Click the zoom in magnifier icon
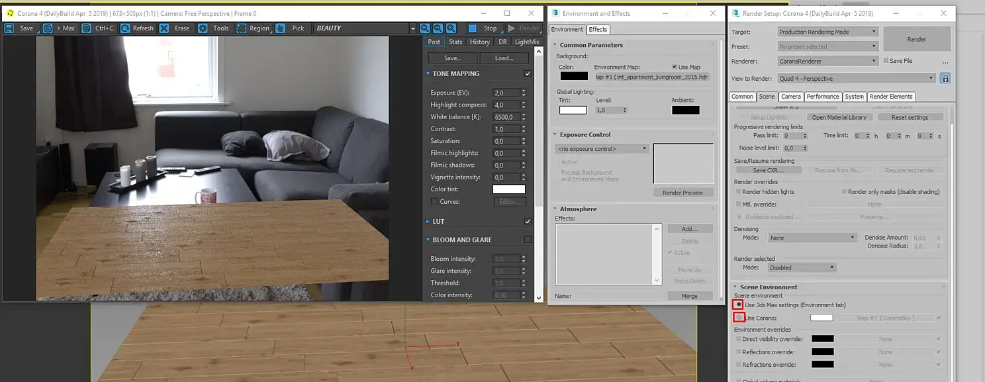 click(x=424, y=28)
